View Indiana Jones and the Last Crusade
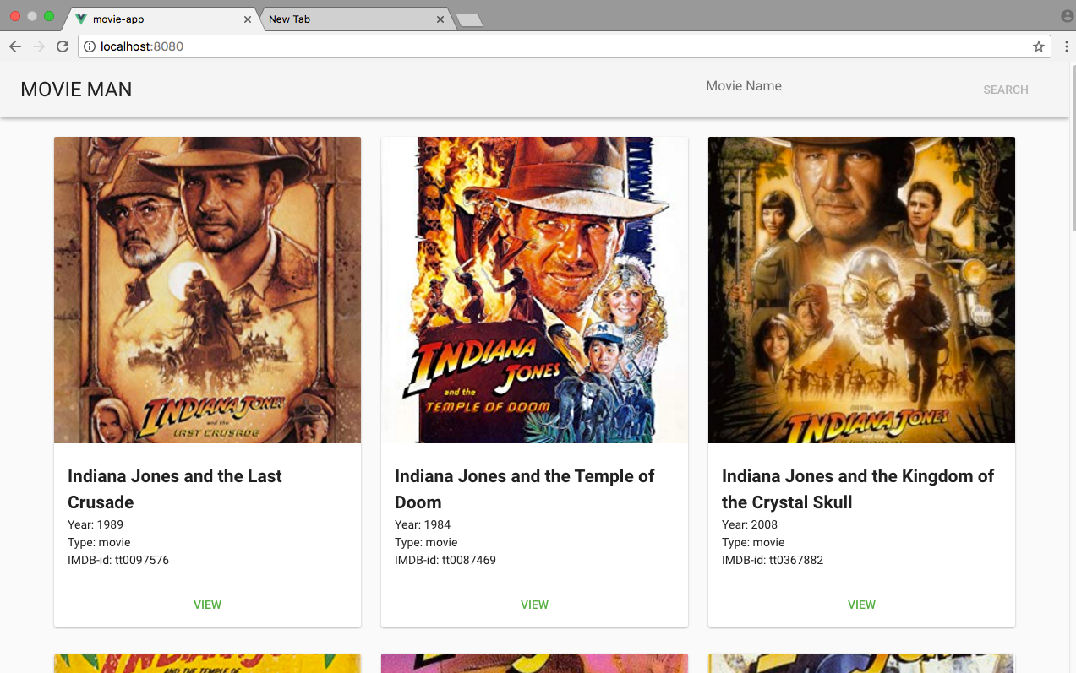Viewport: 1076px width, 673px height. tap(207, 605)
